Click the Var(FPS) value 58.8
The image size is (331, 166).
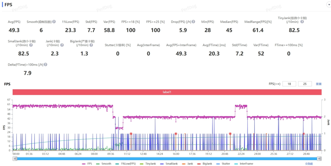[109, 30]
